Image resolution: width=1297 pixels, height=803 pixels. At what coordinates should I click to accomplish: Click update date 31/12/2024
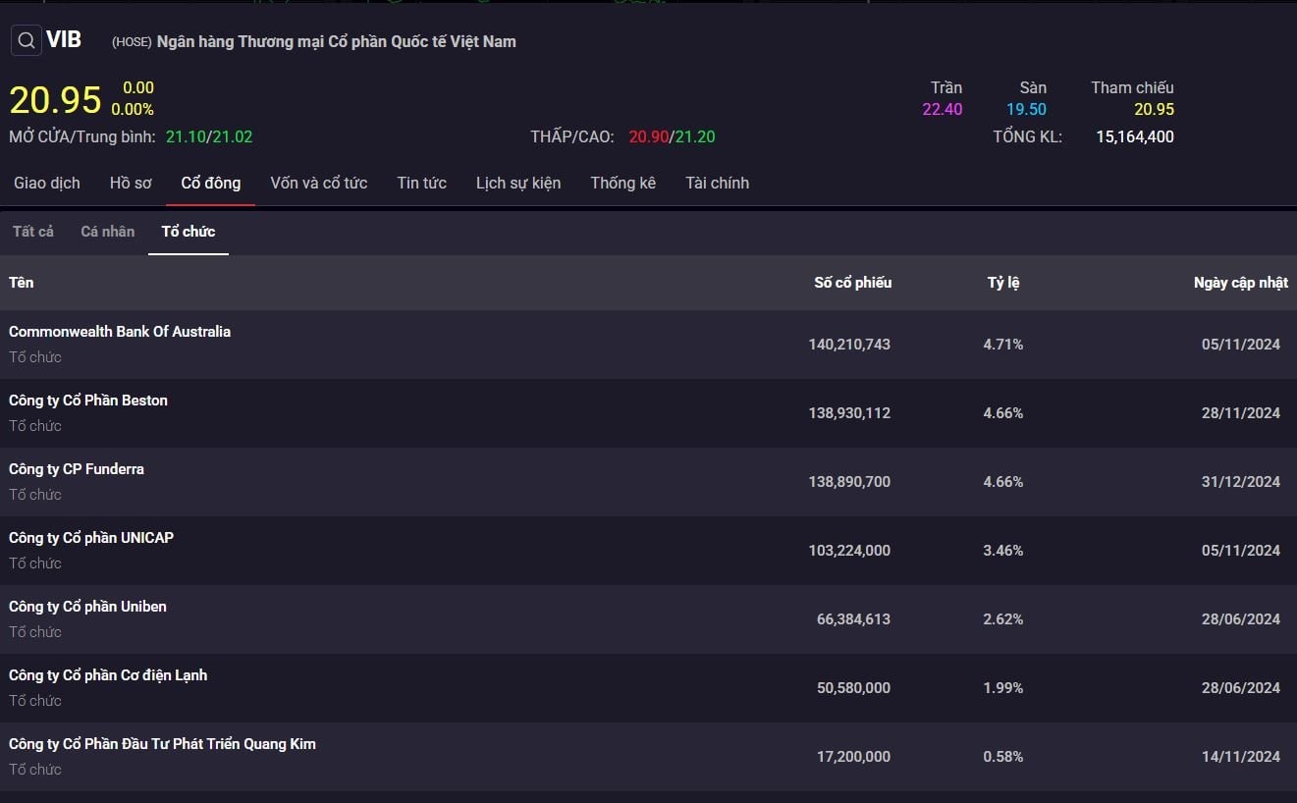[x=1241, y=482]
